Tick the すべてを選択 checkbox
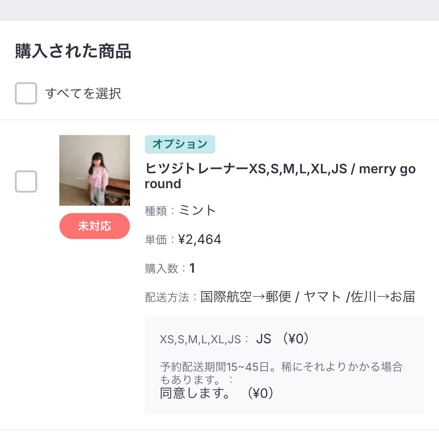This screenshot has width=439, height=439. coord(26,94)
